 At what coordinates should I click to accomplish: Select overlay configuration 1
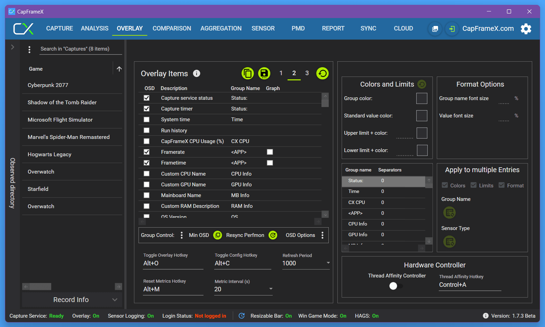(x=281, y=73)
